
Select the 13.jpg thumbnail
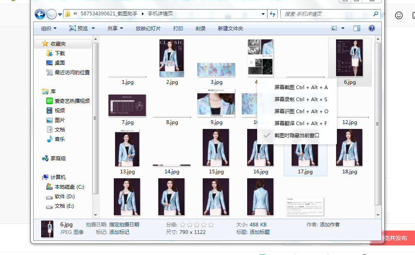127,151
